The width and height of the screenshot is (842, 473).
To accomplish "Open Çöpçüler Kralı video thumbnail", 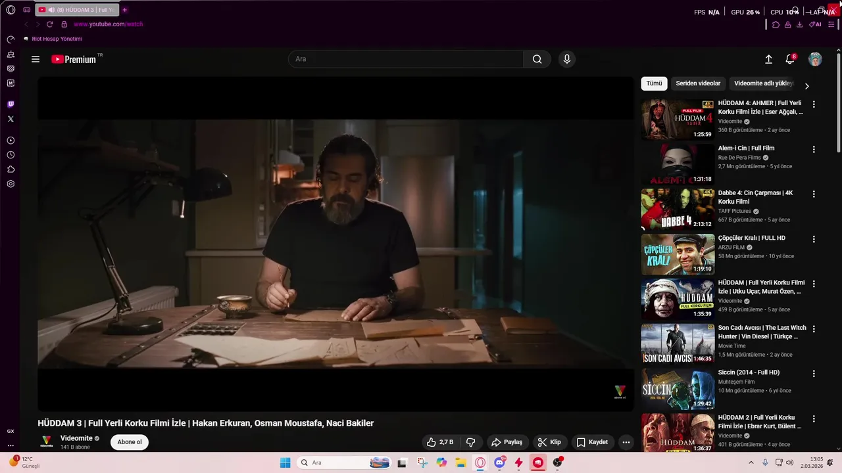I will (x=678, y=254).
